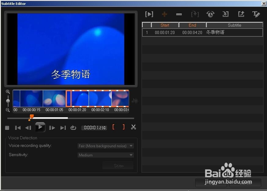The height and width of the screenshot is (191, 267).
Task: Set mark-in with the left bracket icon
Action: coord(114,127)
